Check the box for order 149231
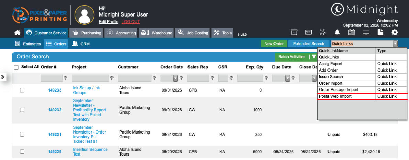Viewport: 409px width, 160px height. tap(22, 134)
